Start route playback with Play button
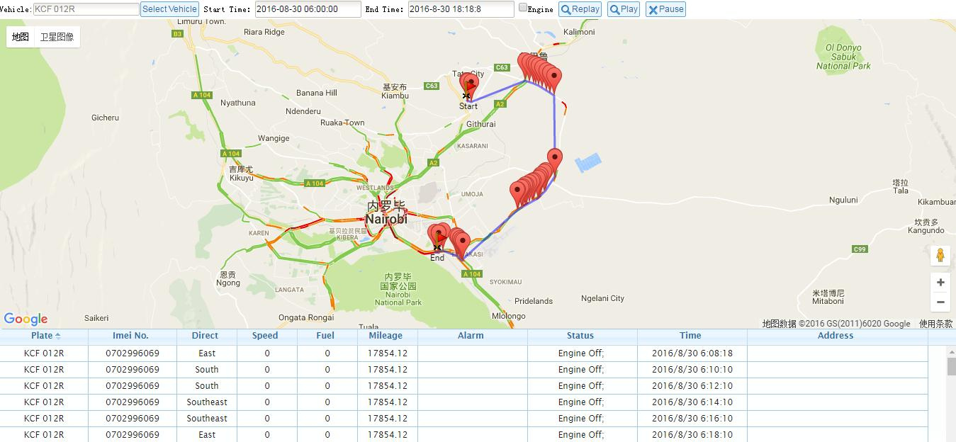956x442 pixels. (x=624, y=9)
